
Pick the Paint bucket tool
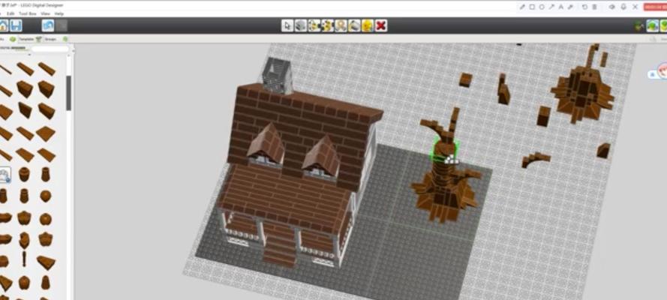(x=354, y=26)
